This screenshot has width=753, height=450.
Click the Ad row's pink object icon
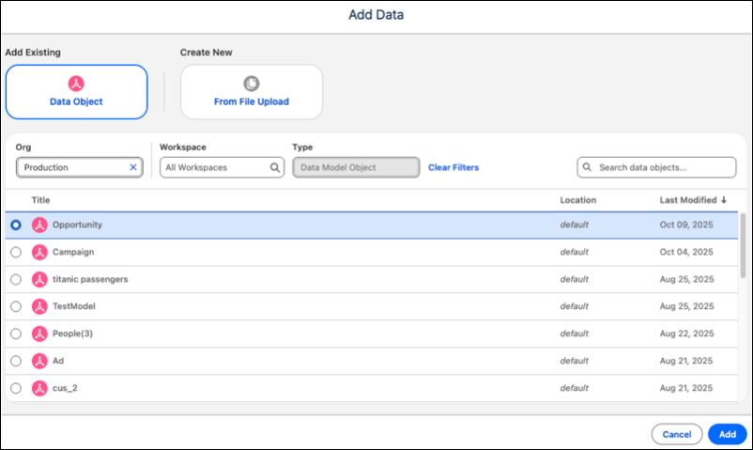(x=39, y=361)
